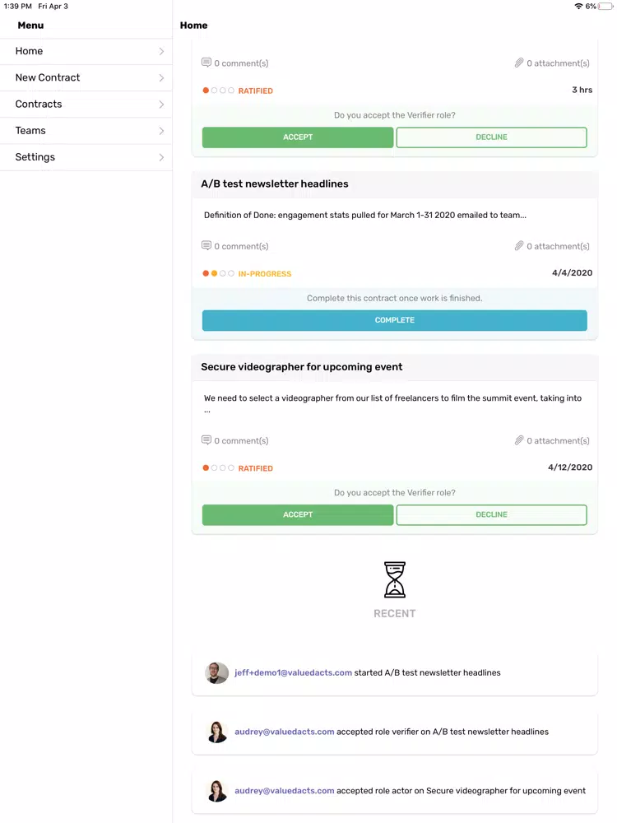Open the Secure videographer for upcoming event title
The height and width of the screenshot is (823, 617).
(x=302, y=367)
